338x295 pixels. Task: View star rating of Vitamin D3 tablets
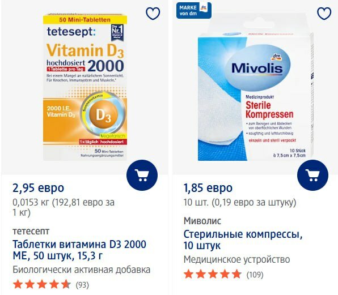click(41, 285)
